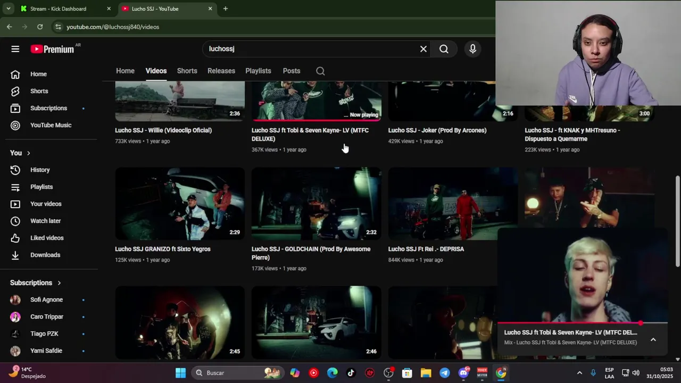
Task: Open Subscriptions in the sidebar
Action: tap(49, 108)
